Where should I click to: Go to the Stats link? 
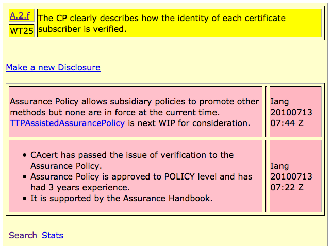(x=52, y=235)
